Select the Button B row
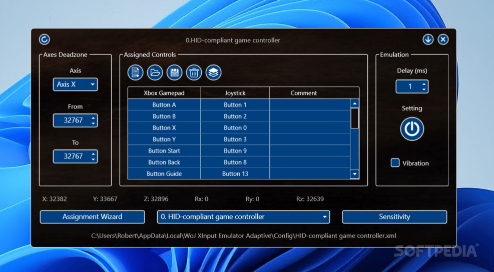The width and height of the screenshot is (494, 272). [x=239, y=116]
